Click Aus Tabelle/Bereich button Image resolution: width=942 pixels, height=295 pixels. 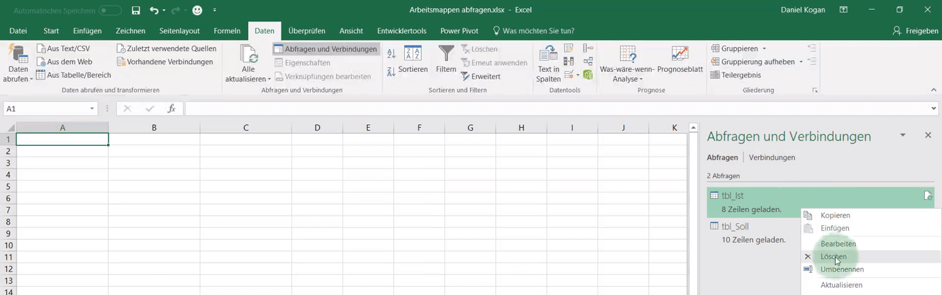click(x=73, y=75)
